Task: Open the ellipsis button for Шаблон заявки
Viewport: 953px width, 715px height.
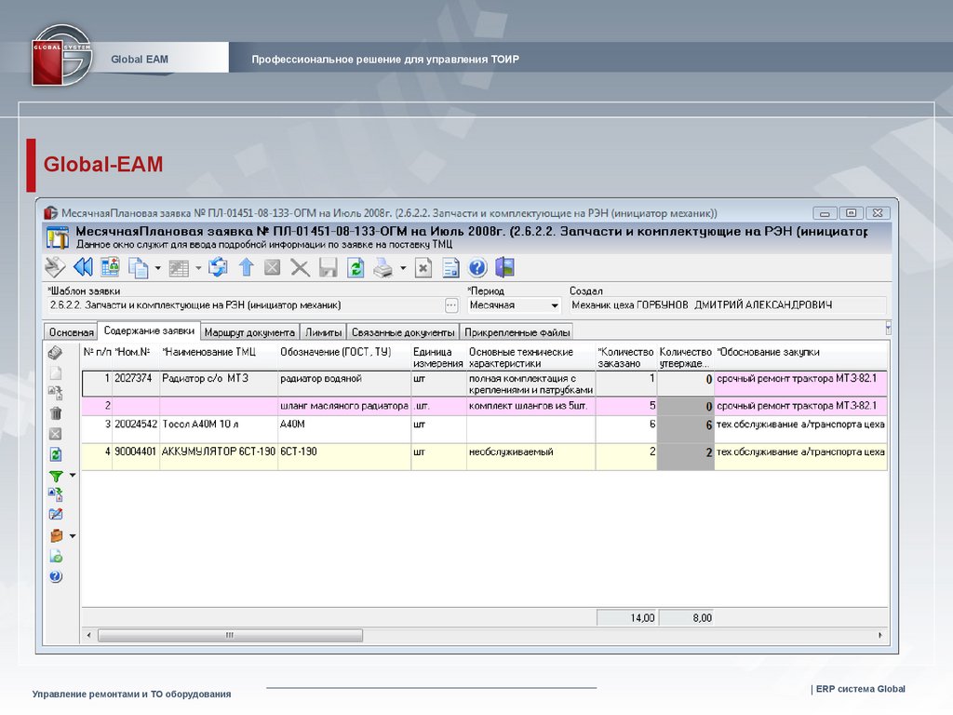Action: tap(451, 305)
